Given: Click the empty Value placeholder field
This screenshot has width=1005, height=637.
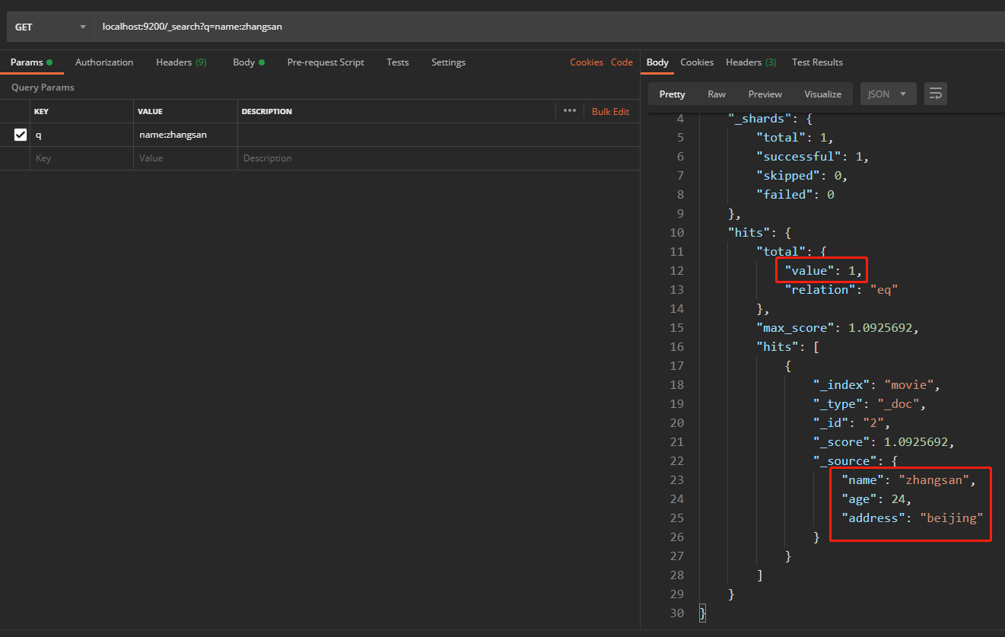Looking at the screenshot, I should point(186,158).
